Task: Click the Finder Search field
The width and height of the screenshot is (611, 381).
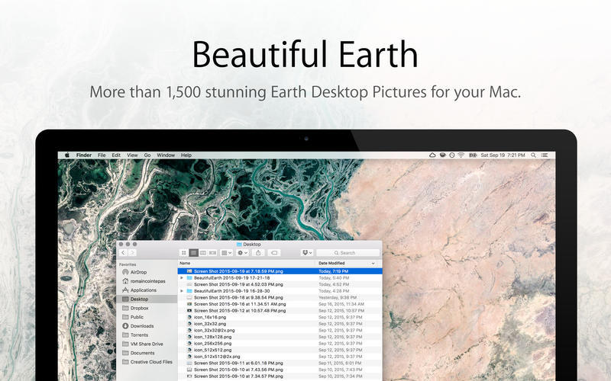Action: click(x=348, y=252)
